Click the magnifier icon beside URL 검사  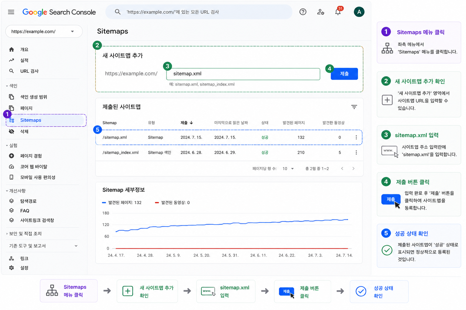coord(12,71)
